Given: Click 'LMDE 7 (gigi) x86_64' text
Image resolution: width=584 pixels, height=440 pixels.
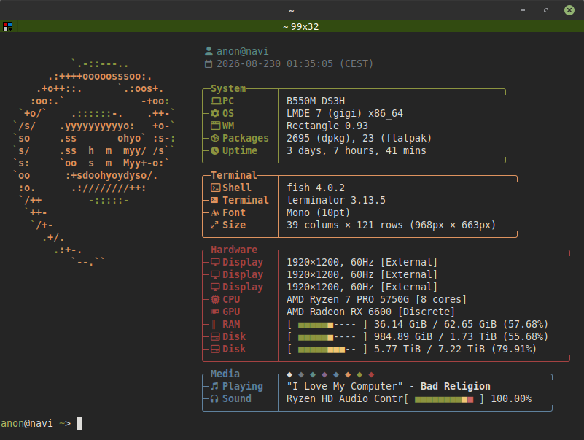Looking at the screenshot, I should 345,113.
